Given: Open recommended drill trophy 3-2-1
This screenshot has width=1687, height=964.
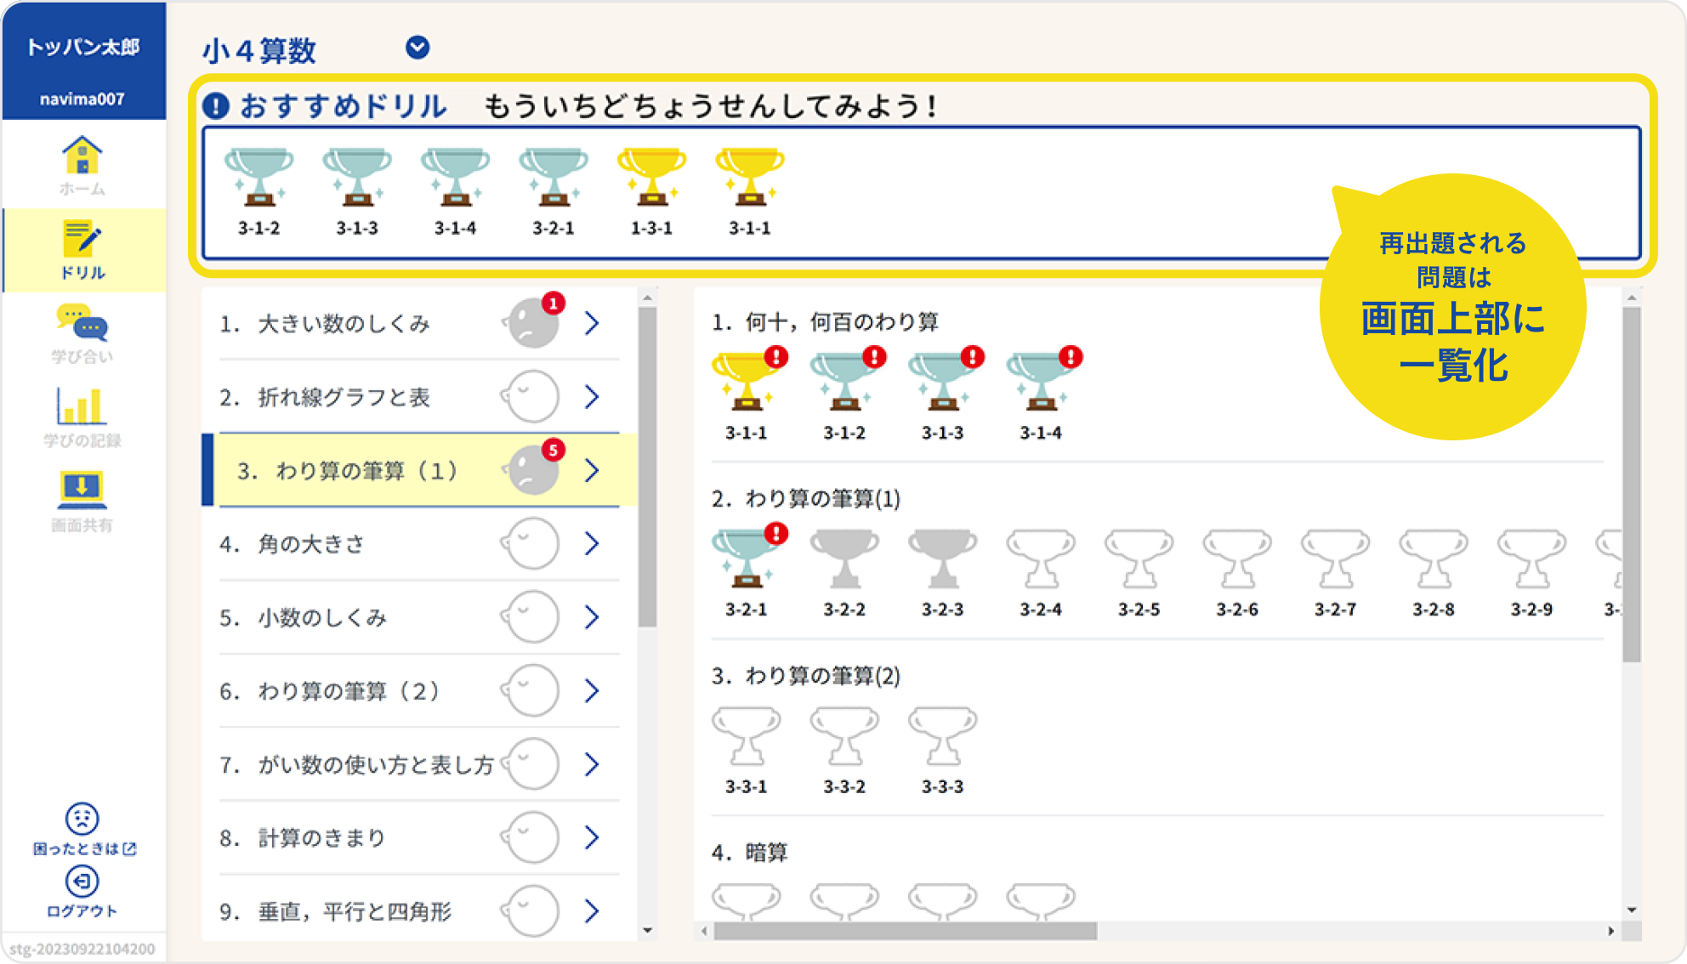Looking at the screenshot, I should (554, 177).
